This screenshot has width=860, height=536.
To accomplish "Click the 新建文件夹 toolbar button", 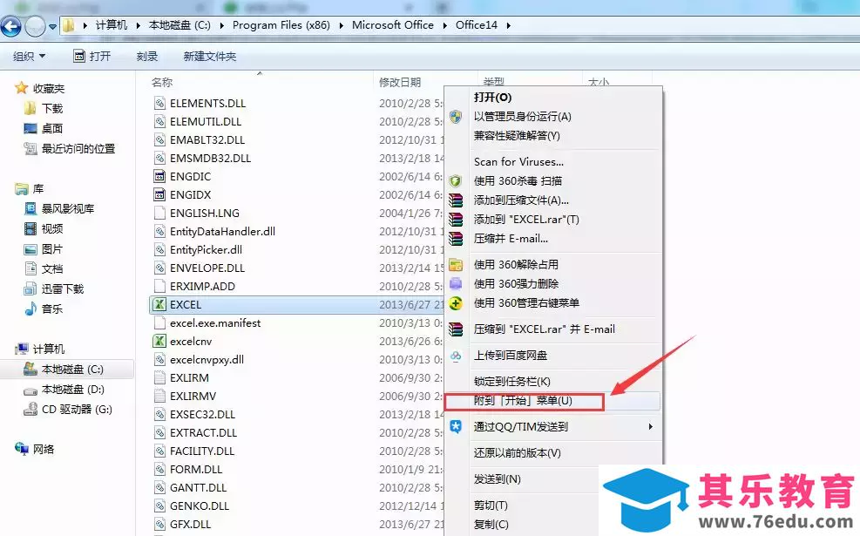I will tap(209, 56).
